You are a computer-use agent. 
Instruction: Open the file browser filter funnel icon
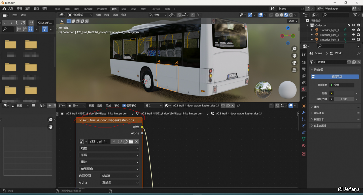(x=45, y=29)
